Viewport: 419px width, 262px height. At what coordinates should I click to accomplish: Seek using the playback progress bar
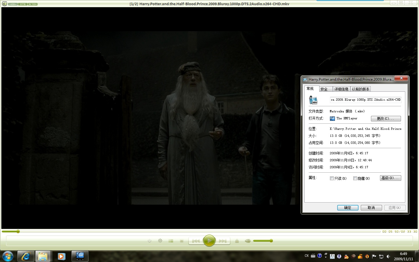191,231
